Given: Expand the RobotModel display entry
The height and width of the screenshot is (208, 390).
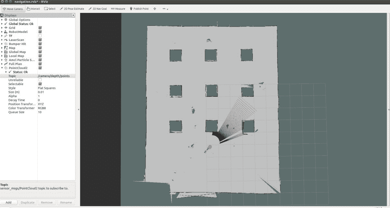Looking at the screenshot, I should [2, 32].
